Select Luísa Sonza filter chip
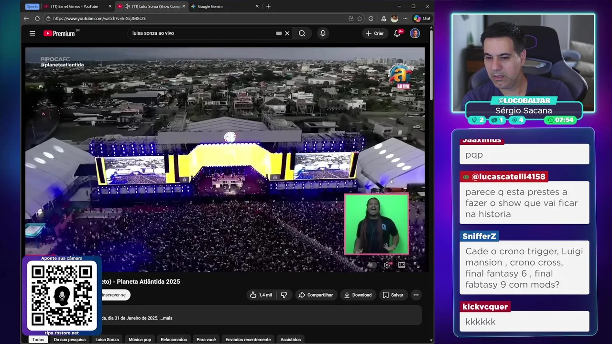The image size is (612, 344). tap(107, 340)
